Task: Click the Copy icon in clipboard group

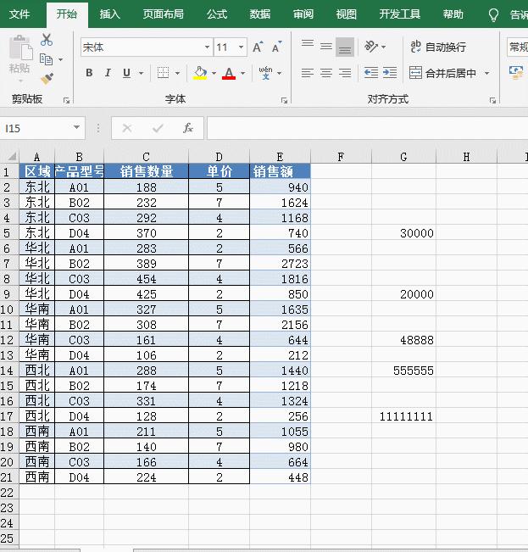Action: [46, 59]
